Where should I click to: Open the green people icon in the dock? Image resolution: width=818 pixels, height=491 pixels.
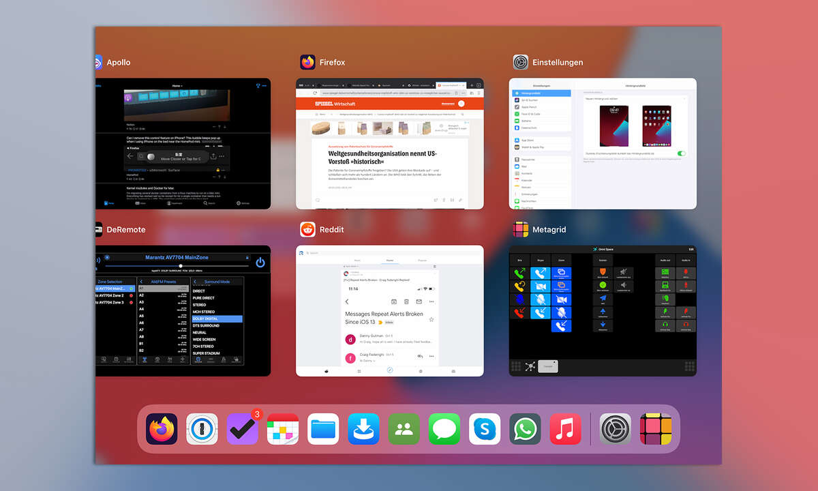[x=404, y=429]
